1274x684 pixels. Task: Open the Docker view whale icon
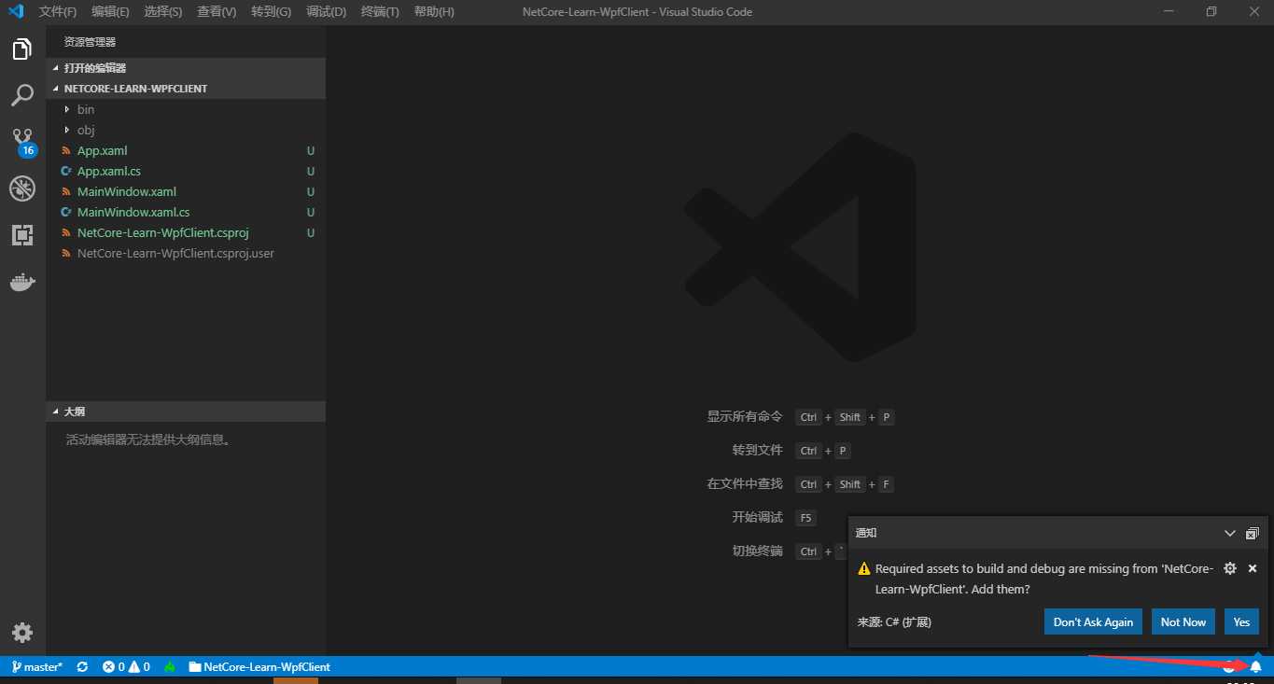[22, 282]
